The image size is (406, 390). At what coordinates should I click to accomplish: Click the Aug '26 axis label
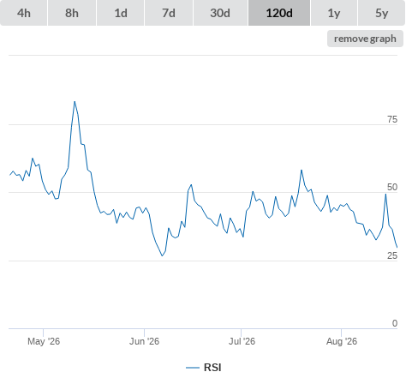(x=342, y=341)
